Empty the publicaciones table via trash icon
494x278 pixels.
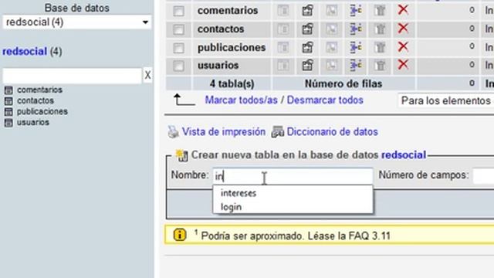(x=380, y=48)
